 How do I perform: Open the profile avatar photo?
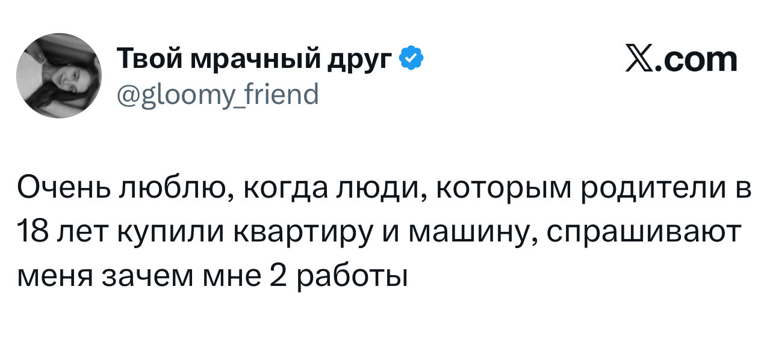[x=59, y=76]
